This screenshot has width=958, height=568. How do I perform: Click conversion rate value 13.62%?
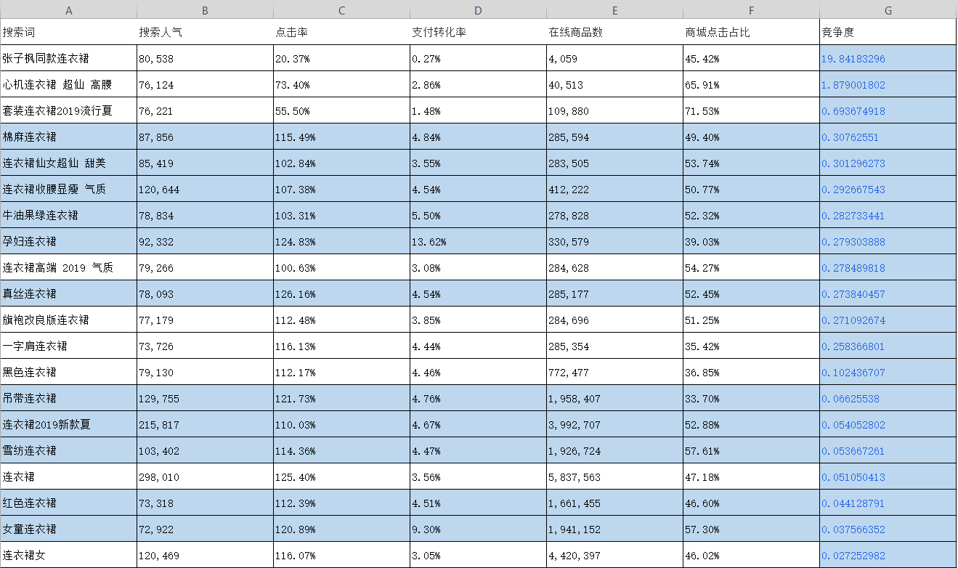(478, 241)
